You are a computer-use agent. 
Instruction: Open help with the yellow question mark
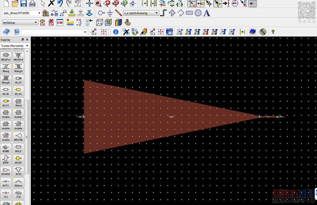click(273, 32)
